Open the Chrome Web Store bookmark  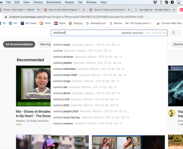[170, 23]
